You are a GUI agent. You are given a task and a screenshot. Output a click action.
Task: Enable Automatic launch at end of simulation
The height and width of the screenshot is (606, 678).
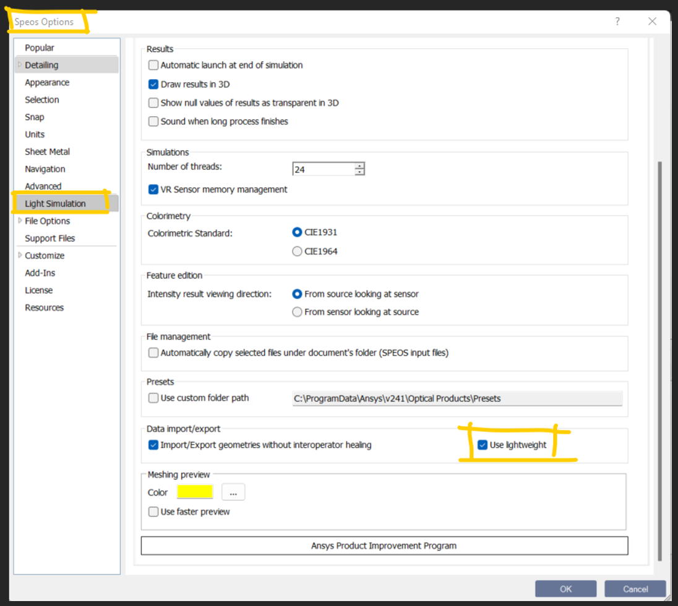(x=153, y=65)
